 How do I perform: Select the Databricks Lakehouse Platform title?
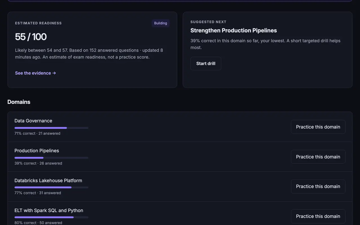point(48,180)
